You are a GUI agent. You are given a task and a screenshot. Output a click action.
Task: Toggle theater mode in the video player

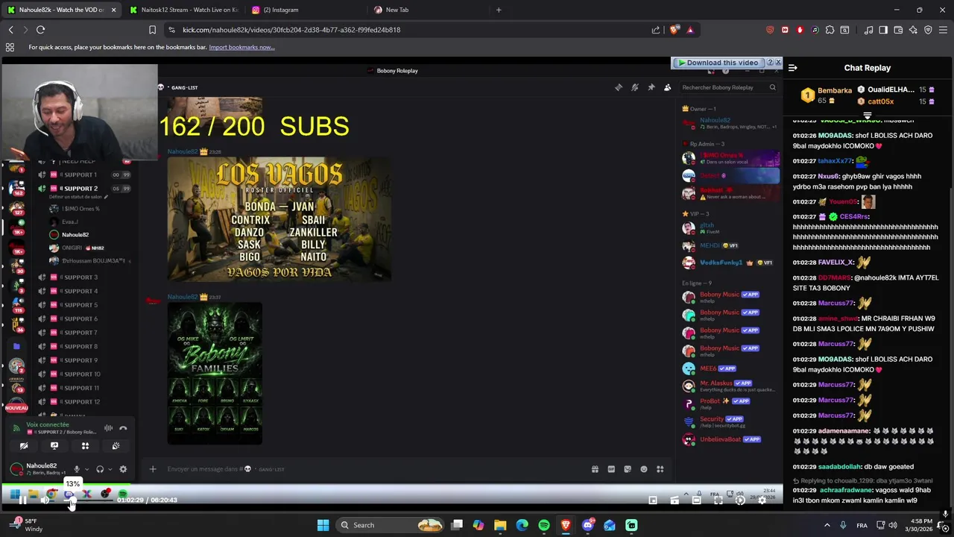(x=696, y=500)
